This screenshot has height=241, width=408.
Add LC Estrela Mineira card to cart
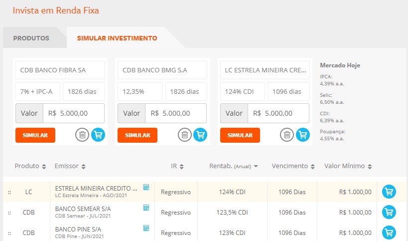302,135
